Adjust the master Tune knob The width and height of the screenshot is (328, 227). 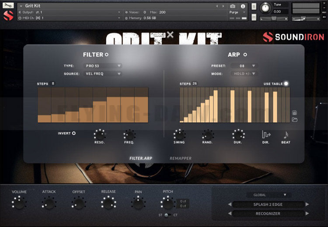(265, 8)
